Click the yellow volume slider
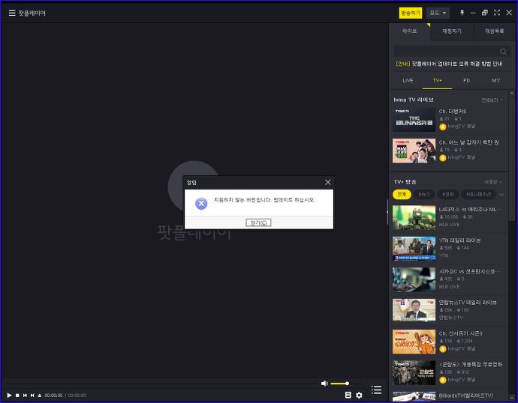This screenshot has width=518, height=403. tap(339, 384)
